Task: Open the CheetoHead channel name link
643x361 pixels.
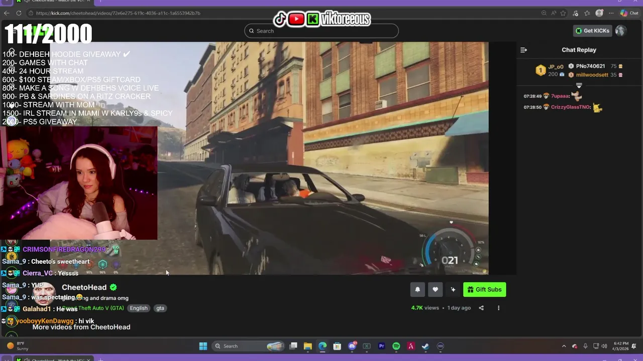Action: pos(84,287)
